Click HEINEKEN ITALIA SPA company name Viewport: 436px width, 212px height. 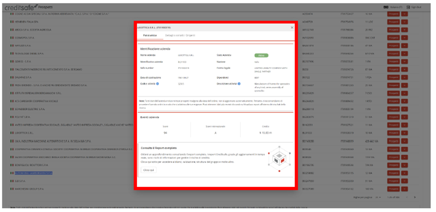pyautogui.click(x=27, y=22)
